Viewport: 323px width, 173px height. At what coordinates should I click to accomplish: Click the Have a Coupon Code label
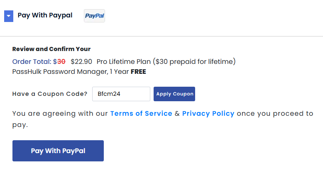[x=50, y=94]
